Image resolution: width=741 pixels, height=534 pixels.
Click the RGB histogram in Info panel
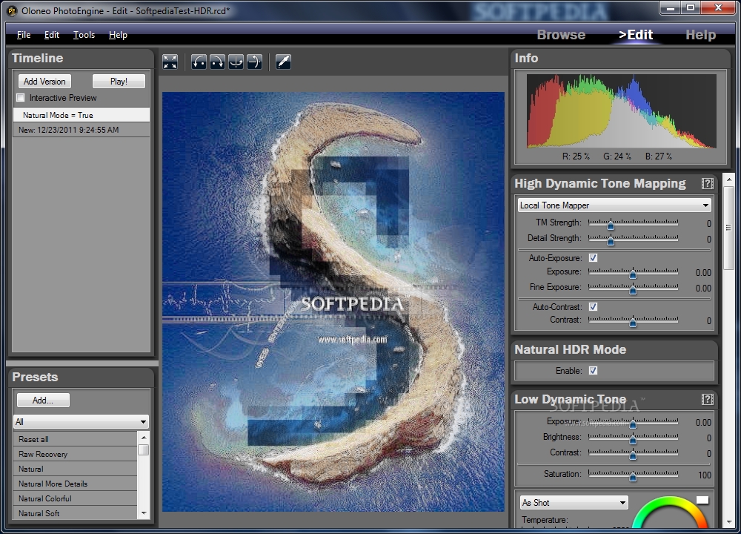622,111
